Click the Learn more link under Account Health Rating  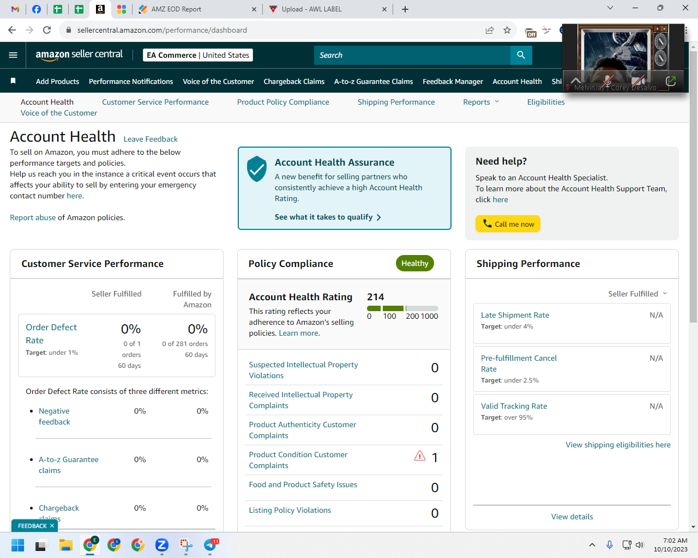pos(299,333)
